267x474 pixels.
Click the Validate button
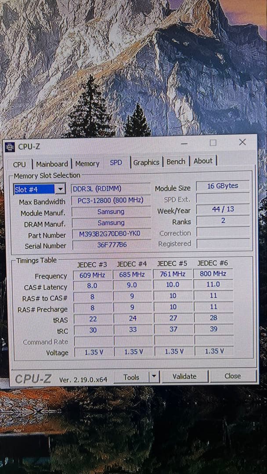184,377
